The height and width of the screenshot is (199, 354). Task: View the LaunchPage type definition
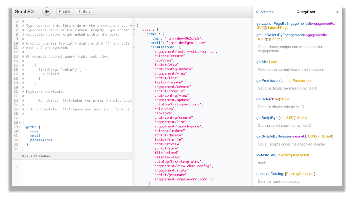[278, 28]
